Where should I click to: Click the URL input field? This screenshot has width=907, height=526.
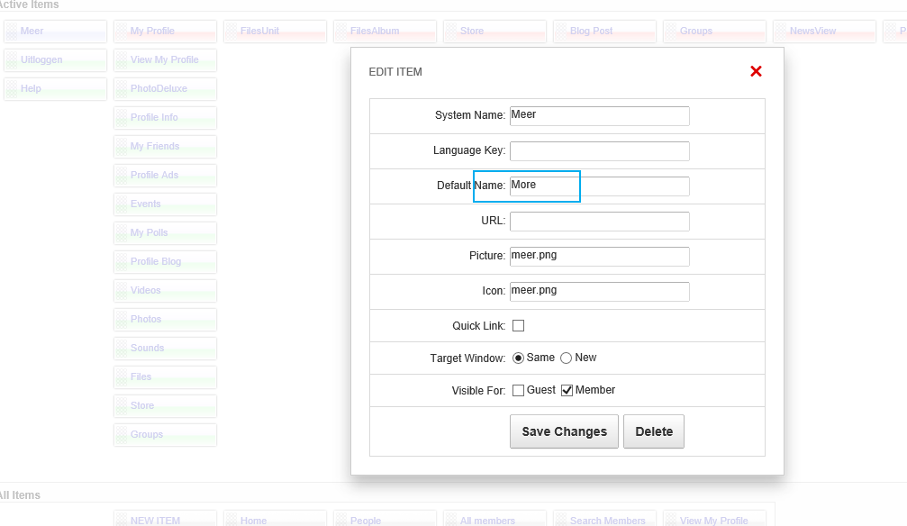[x=599, y=222]
